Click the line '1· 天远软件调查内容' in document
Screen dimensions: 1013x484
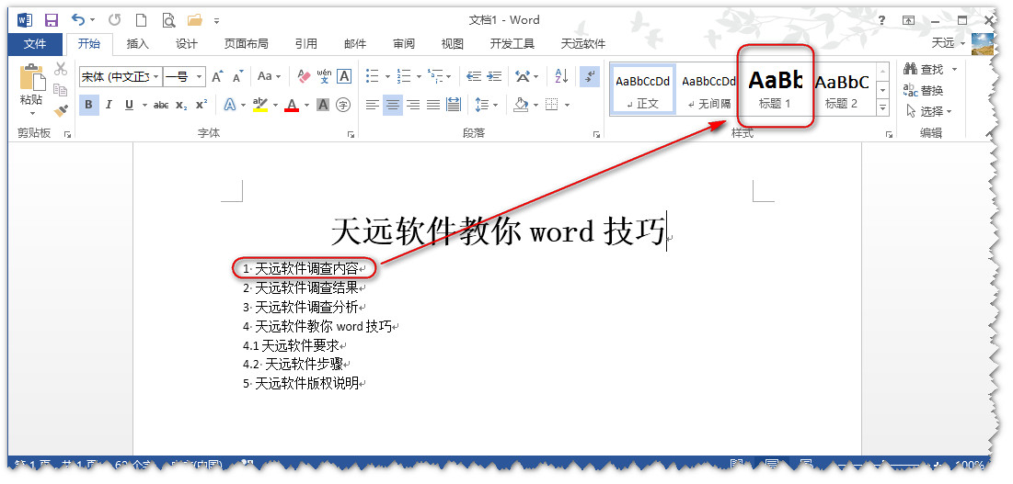[x=305, y=268]
